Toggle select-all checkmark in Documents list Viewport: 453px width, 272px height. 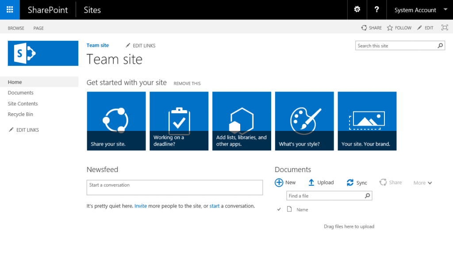click(x=279, y=209)
